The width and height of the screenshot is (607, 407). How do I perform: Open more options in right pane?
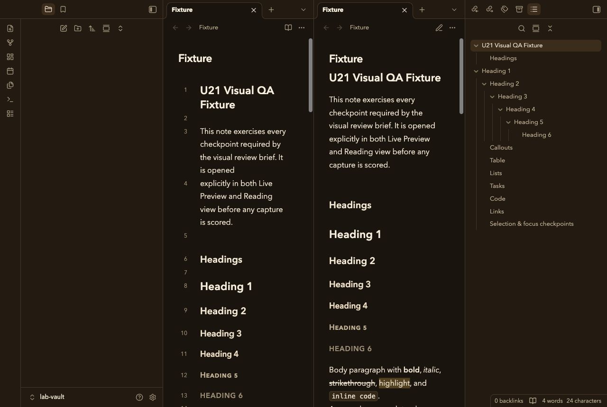(x=452, y=27)
